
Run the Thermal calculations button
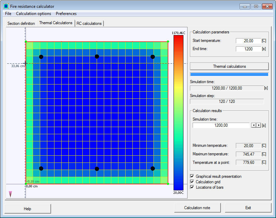click(229, 66)
